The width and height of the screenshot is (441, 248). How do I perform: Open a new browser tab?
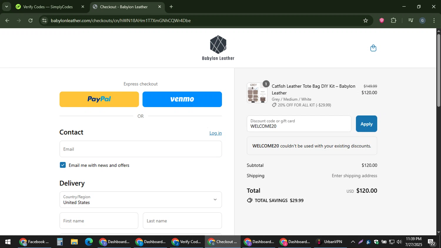pyautogui.click(x=171, y=7)
